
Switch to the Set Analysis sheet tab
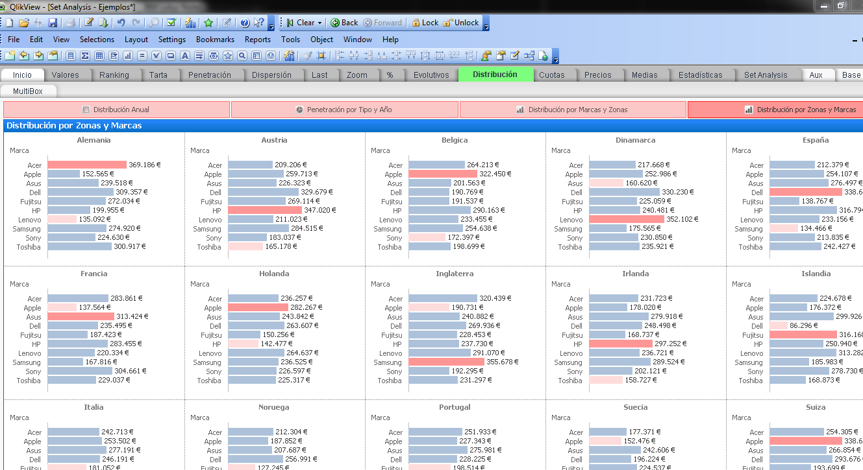coord(766,75)
